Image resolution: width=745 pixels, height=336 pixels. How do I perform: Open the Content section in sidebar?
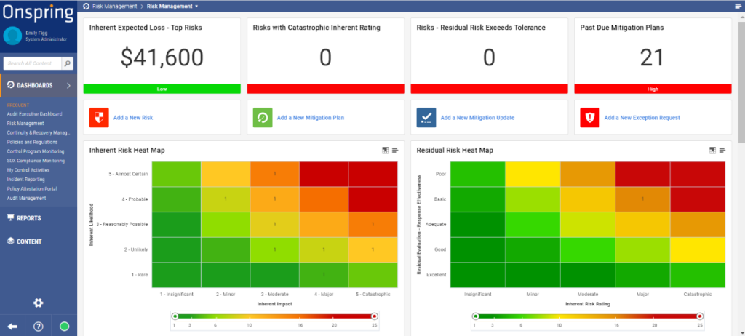[29, 241]
